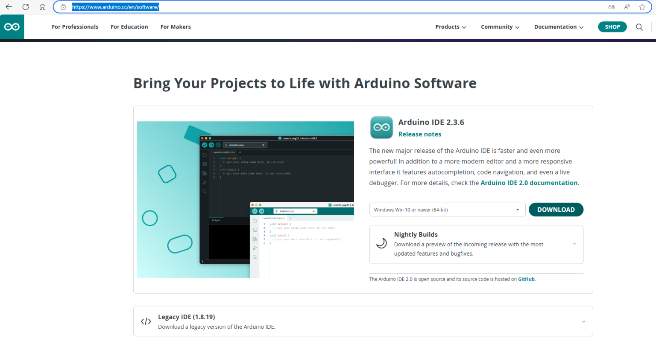Open the operating system selection dropdown

tap(447, 210)
